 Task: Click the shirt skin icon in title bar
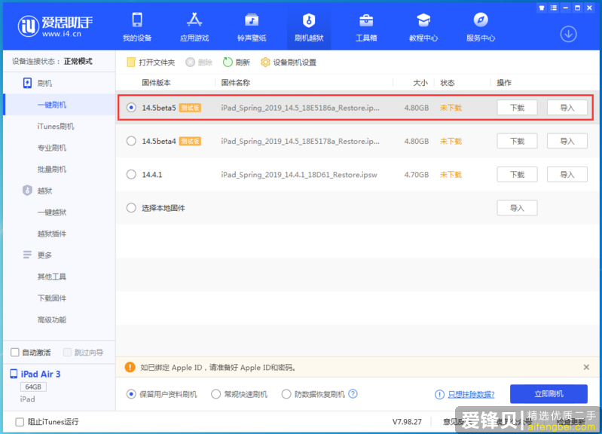click(541, 8)
